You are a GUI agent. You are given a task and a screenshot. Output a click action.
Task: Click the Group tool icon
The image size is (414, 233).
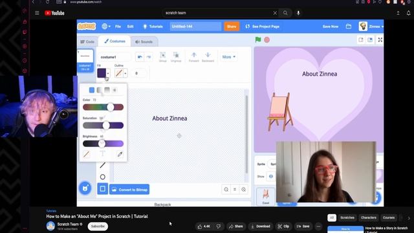[162, 57]
